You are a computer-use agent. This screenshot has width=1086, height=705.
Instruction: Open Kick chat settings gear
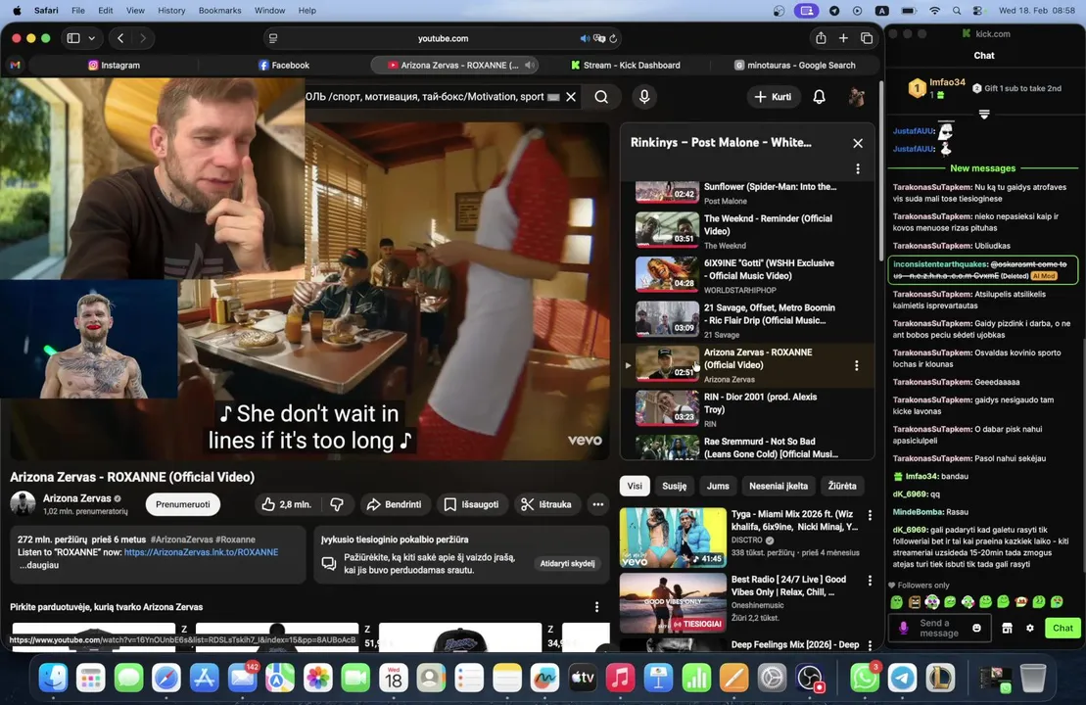1030,628
